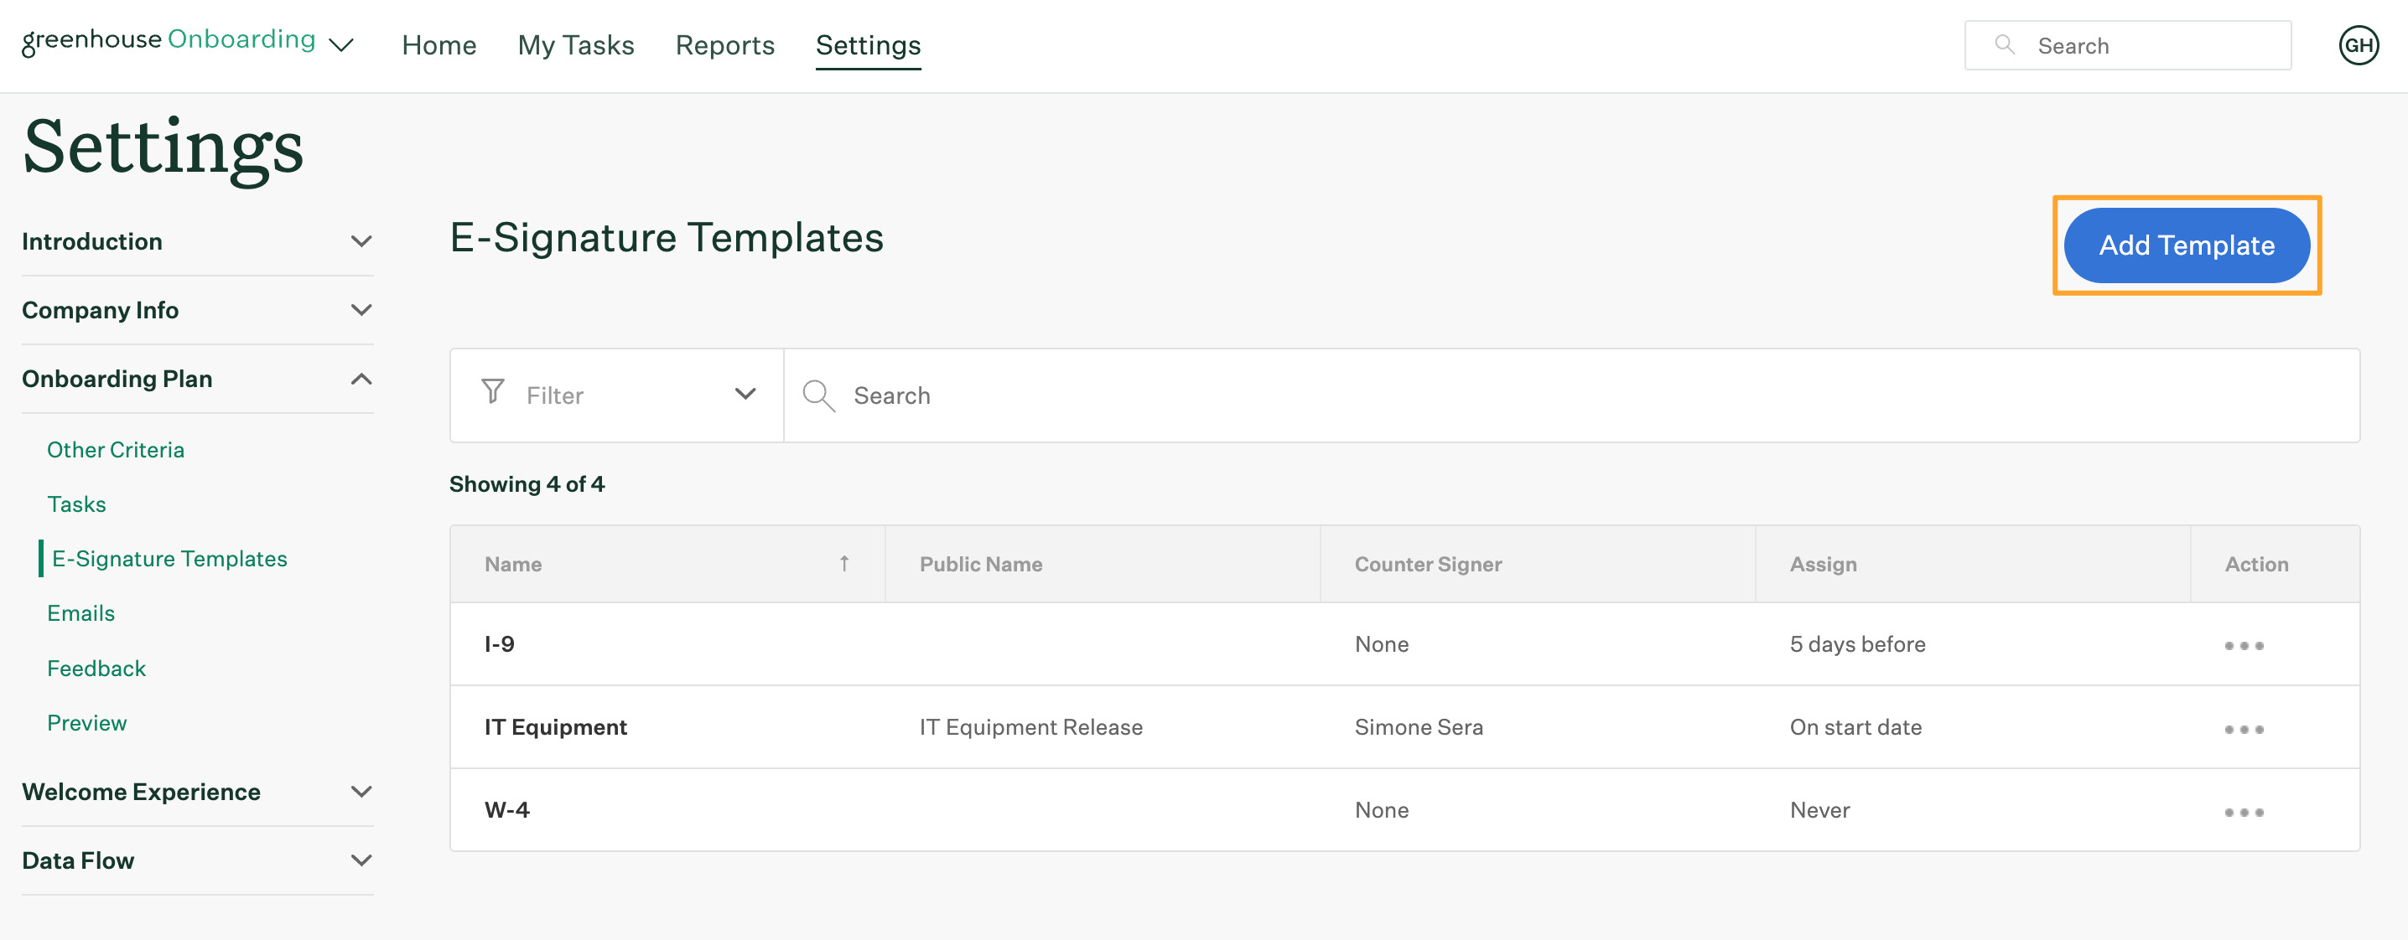Click the top navigation Search field
Screen dimensions: 2408x940
[2128, 45]
